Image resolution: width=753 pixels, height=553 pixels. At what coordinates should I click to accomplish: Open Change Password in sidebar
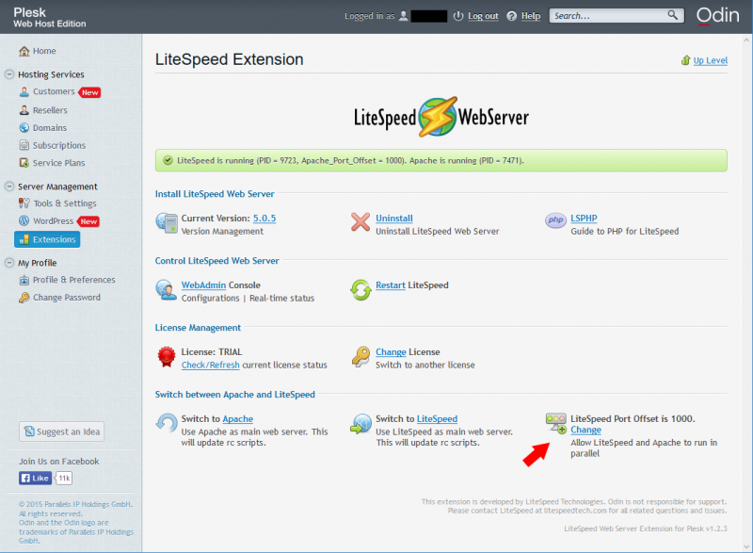click(x=67, y=298)
